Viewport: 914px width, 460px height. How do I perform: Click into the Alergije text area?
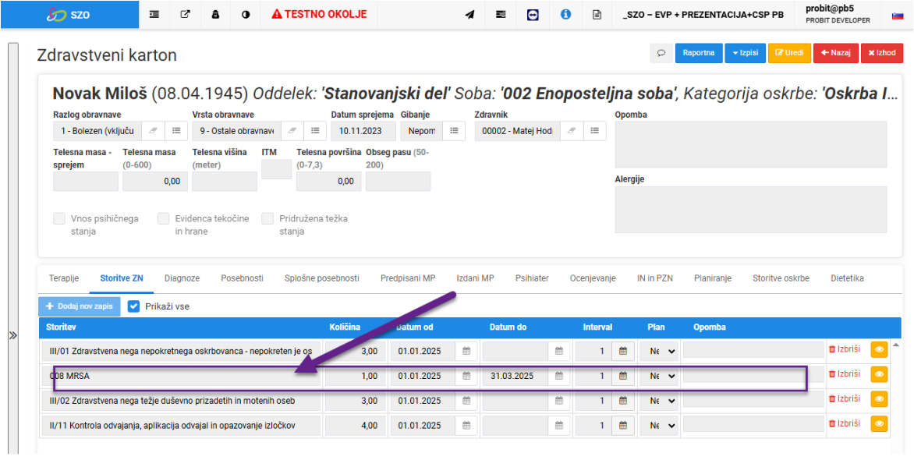coord(751,210)
